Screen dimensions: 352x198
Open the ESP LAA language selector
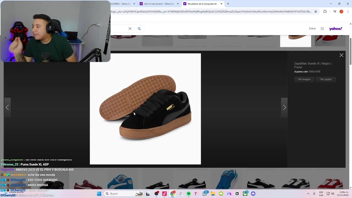click(x=321, y=194)
